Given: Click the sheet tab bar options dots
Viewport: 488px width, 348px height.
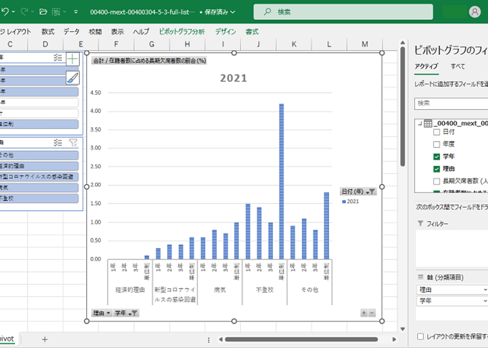Looking at the screenshot, I should click(x=209, y=340).
